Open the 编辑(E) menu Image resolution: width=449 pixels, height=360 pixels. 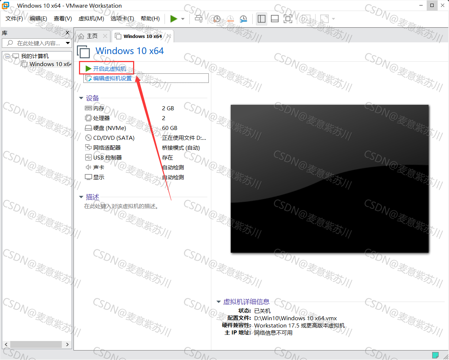point(38,19)
